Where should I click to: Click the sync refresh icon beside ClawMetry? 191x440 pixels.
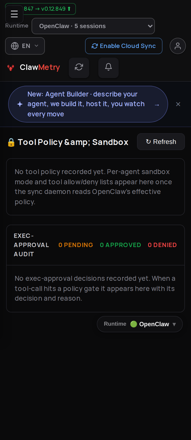(x=79, y=67)
